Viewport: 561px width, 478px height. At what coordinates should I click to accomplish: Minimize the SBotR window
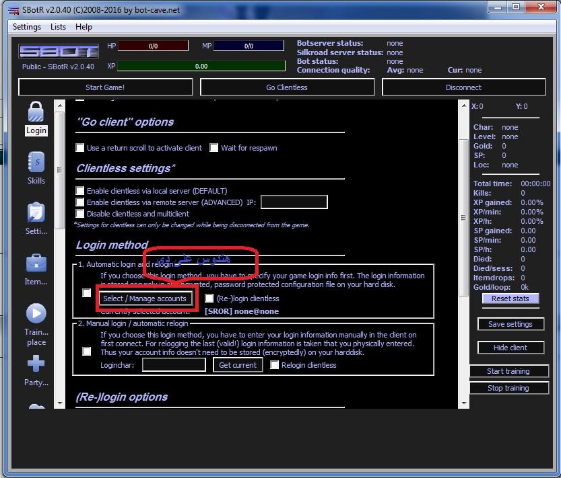click(497, 7)
